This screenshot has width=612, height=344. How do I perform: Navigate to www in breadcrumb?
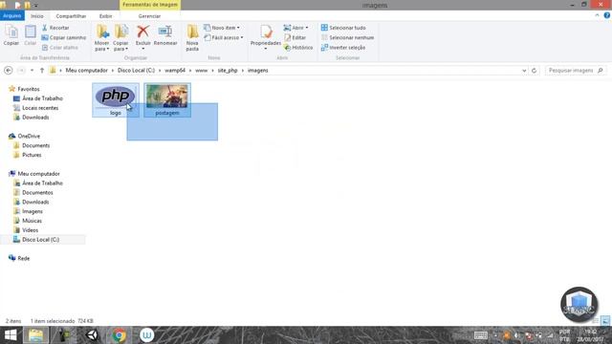coord(202,70)
